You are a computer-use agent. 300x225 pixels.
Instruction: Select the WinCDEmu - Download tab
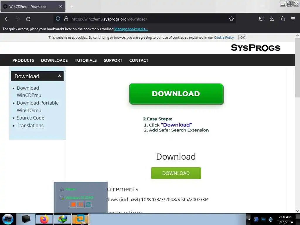[33, 6]
